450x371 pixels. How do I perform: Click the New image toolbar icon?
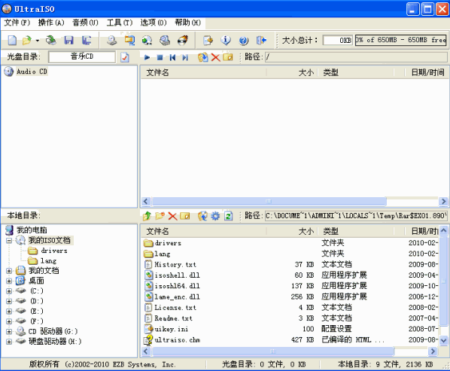click(x=12, y=40)
